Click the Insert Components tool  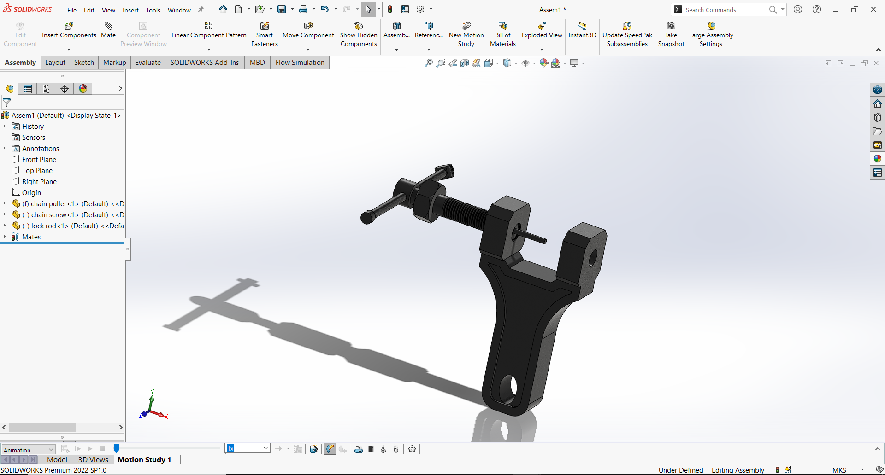(69, 30)
